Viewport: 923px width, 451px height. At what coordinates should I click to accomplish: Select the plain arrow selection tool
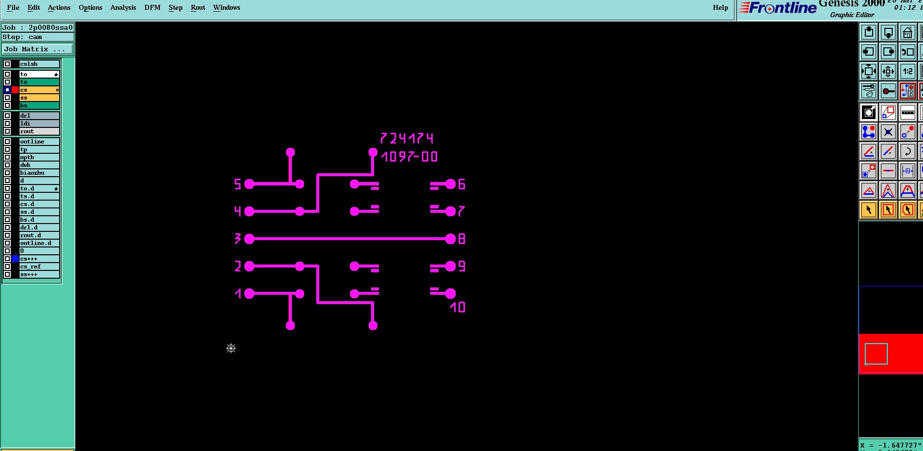[869, 210]
